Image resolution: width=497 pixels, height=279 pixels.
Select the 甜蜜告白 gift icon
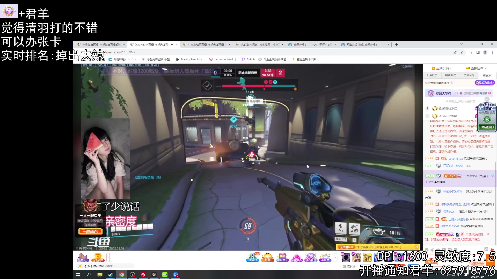click(297, 257)
